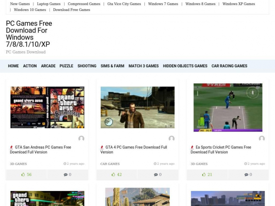Visit the Windows XP Games link

(239, 4)
